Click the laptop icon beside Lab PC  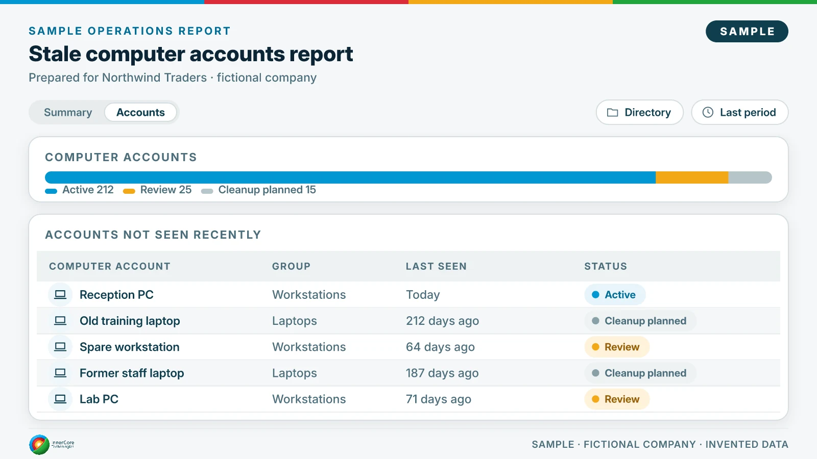tap(60, 399)
